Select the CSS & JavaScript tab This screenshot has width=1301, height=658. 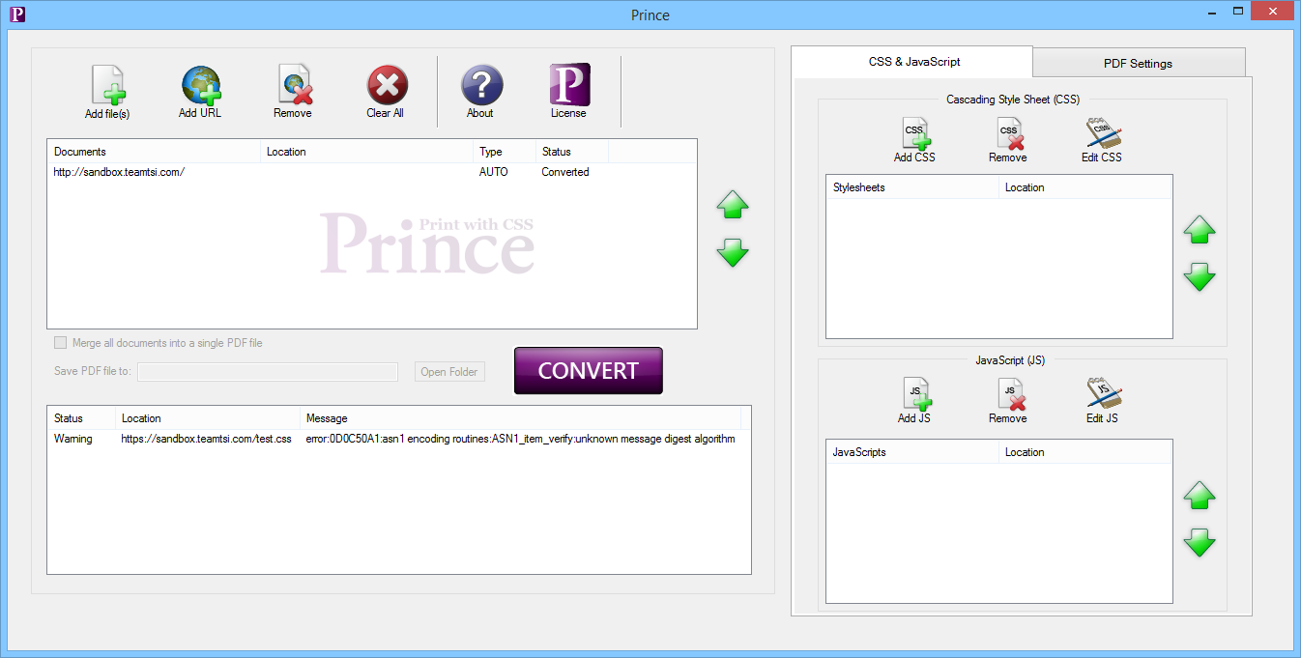(x=913, y=62)
